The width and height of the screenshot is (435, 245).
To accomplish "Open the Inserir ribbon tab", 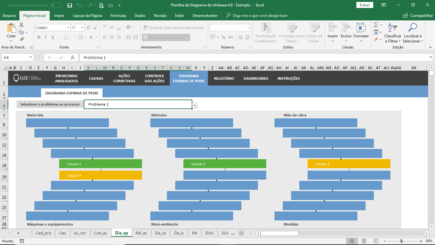I will point(59,16).
